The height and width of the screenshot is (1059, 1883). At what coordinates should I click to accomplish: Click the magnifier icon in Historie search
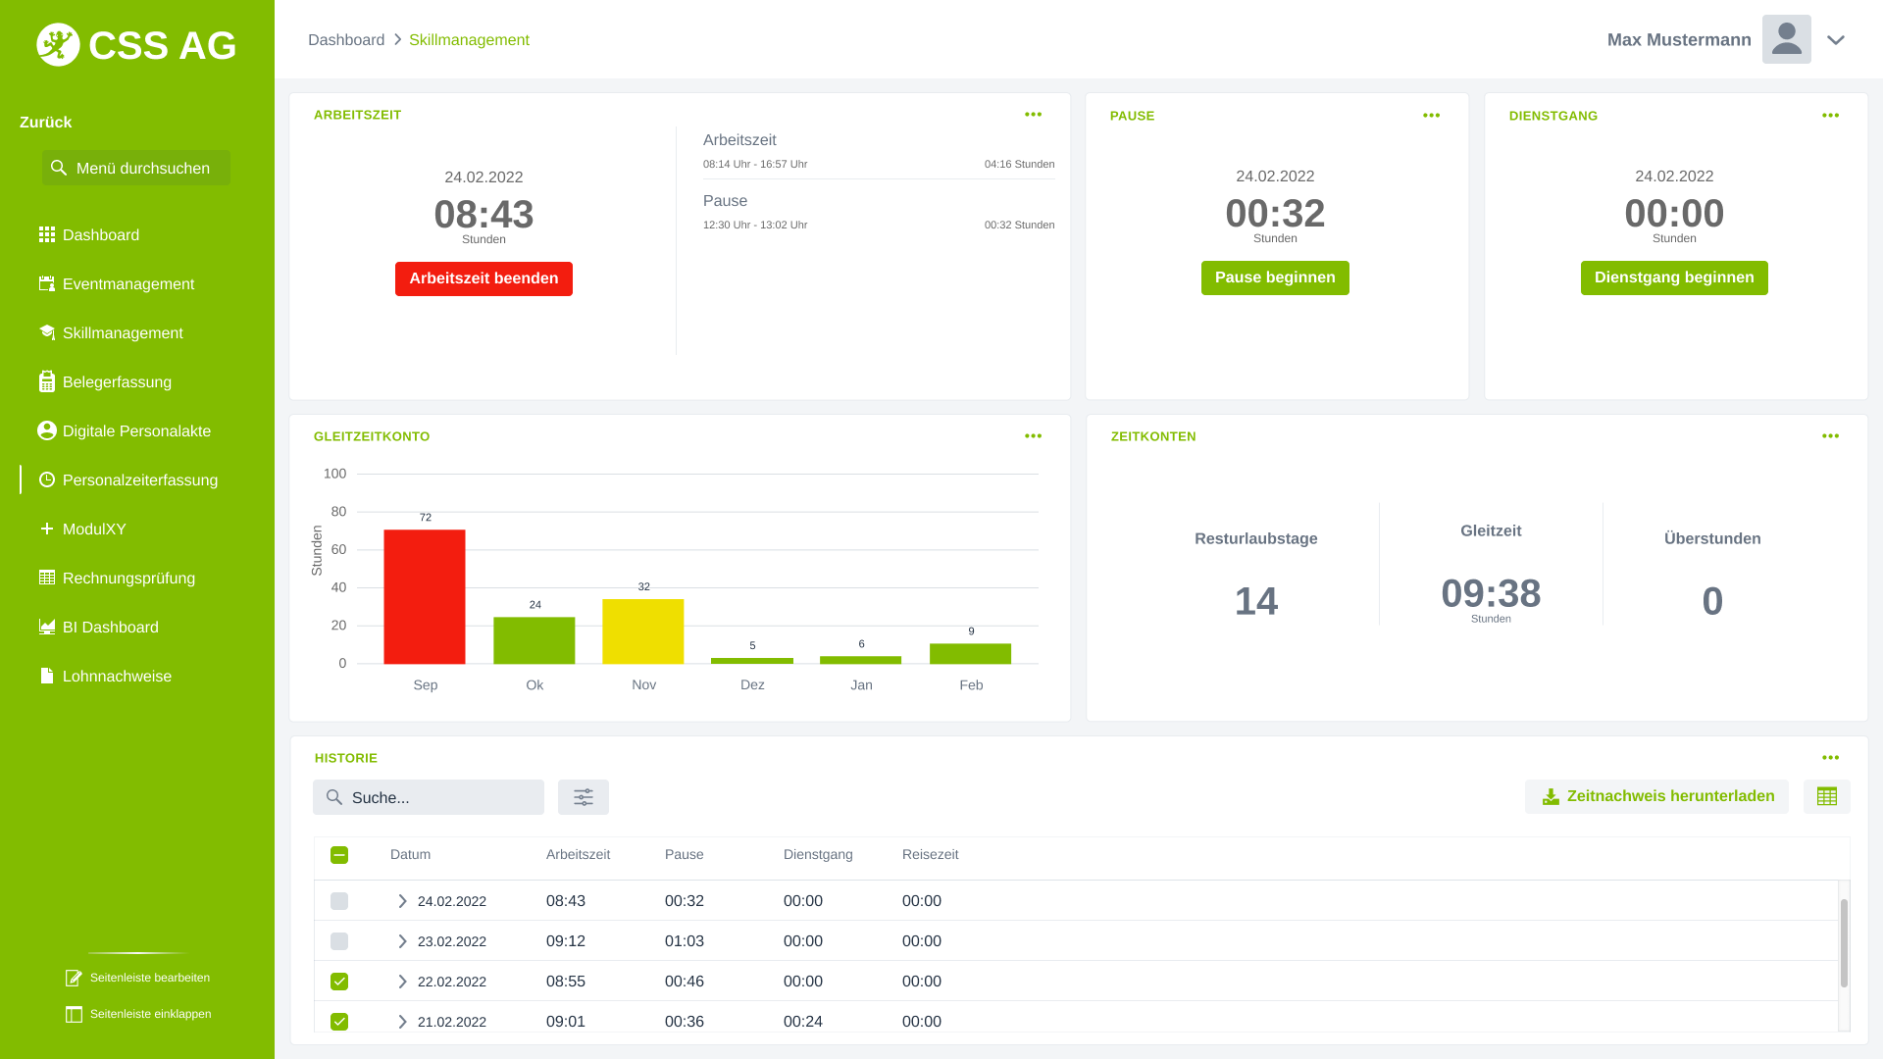334,797
